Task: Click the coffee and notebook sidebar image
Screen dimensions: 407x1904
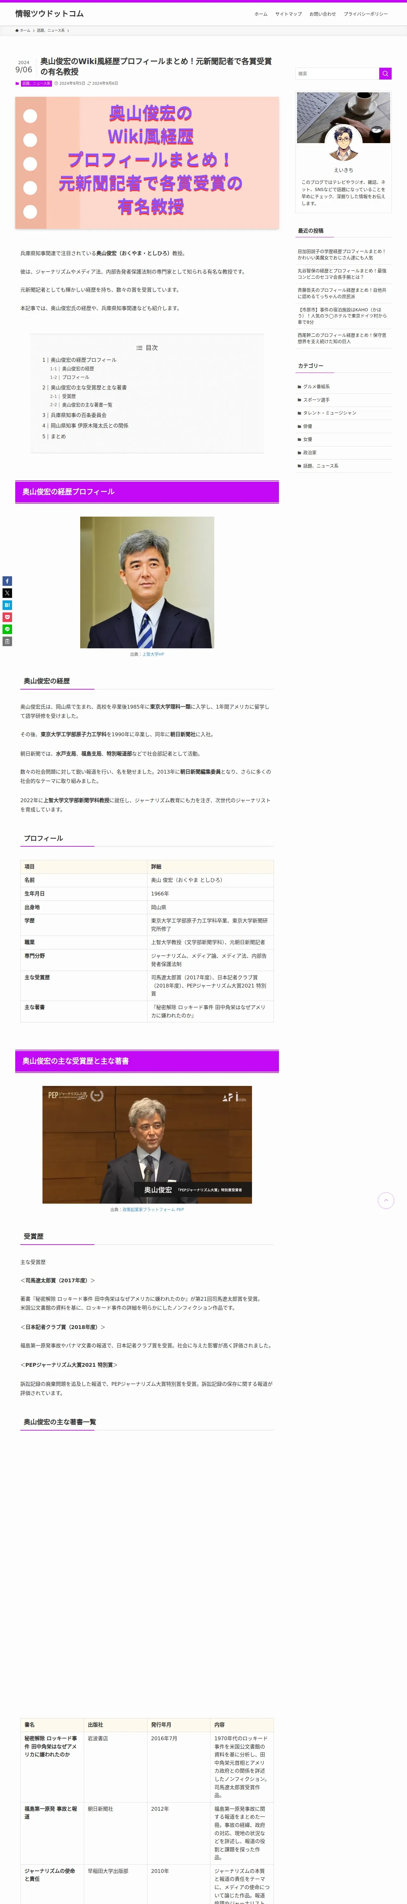Action: coord(344,117)
